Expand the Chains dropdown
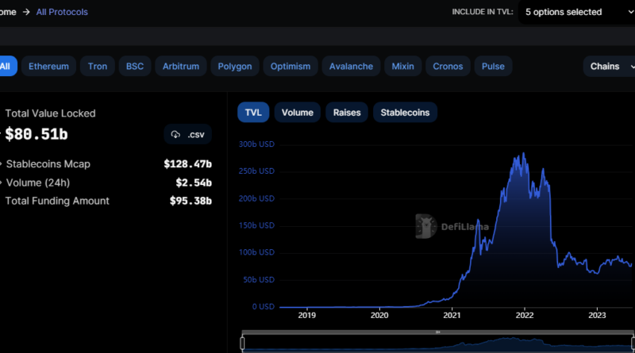Image resolution: width=635 pixels, height=353 pixels. pyautogui.click(x=608, y=67)
